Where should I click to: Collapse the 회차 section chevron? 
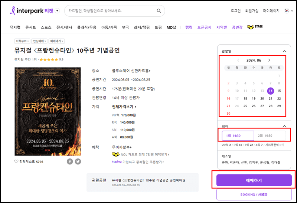tap(284, 126)
